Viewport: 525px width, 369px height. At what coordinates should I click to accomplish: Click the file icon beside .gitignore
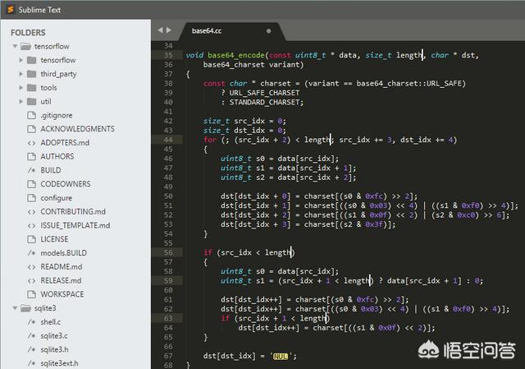tap(31, 115)
